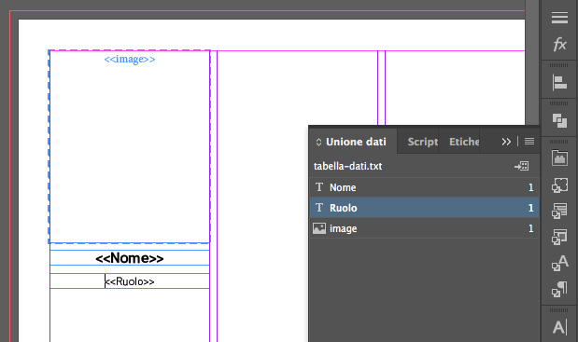Open the hamburger menu icon at dock top
The width and height of the screenshot is (578, 342).
pyautogui.click(x=559, y=18)
